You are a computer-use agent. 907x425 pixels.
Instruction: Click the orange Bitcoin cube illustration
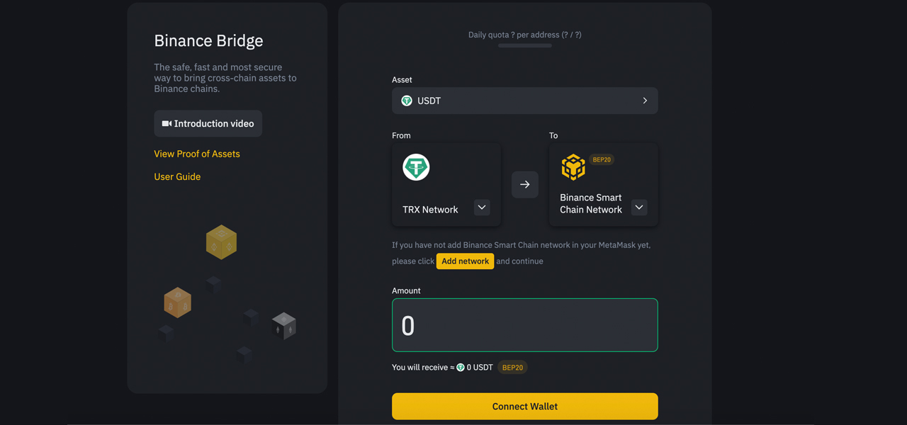click(177, 302)
